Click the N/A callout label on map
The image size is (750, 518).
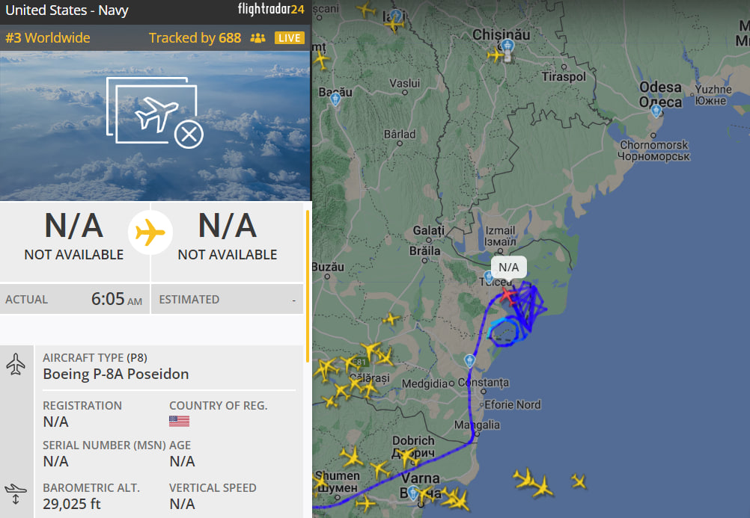coord(508,267)
